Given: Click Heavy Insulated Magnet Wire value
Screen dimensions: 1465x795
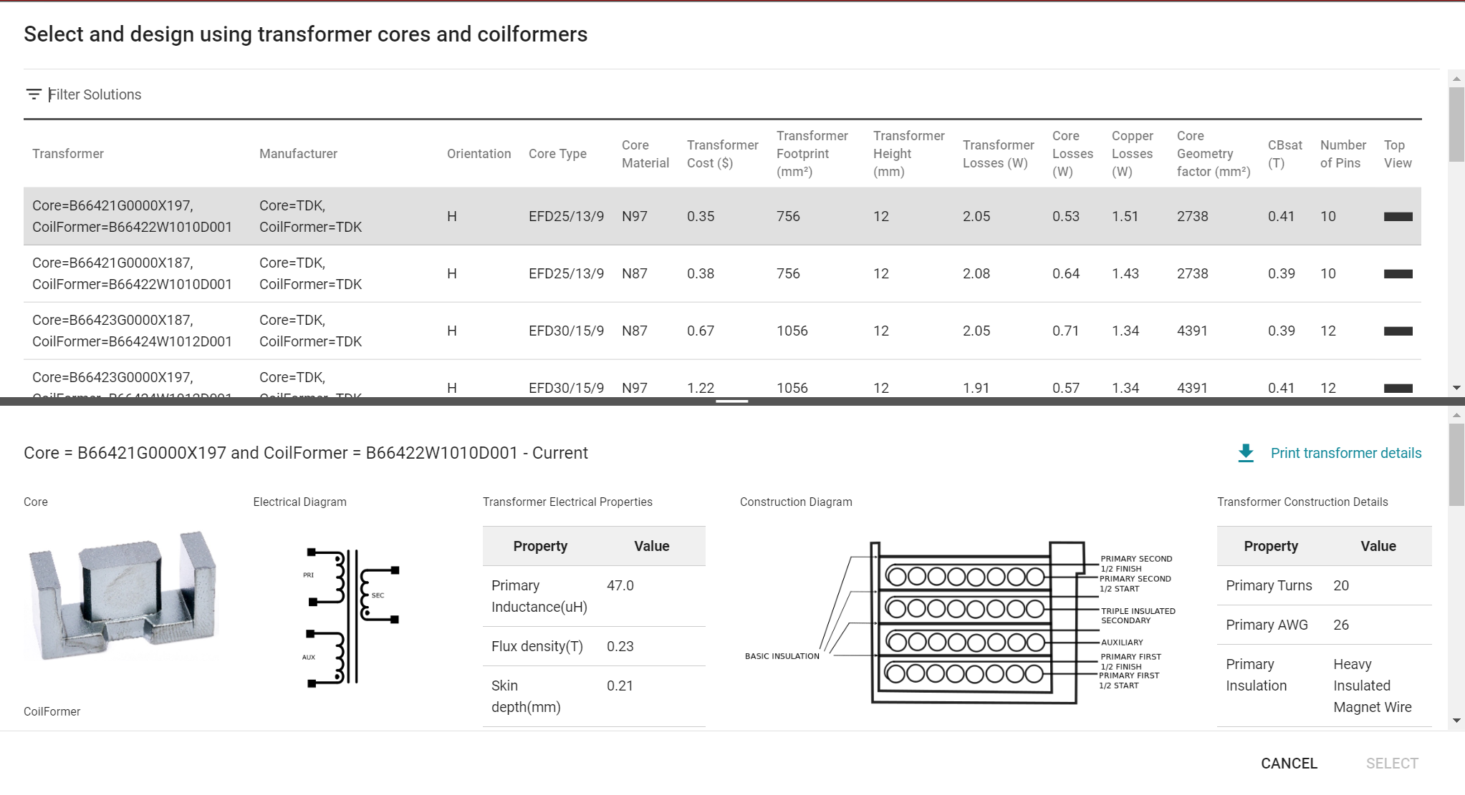Looking at the screenshot, I should 1372,686.
